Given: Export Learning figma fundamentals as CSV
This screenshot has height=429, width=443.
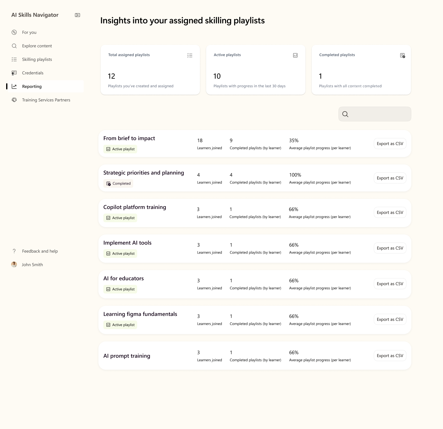Looking at the screenshot, I should click(390, 319).
